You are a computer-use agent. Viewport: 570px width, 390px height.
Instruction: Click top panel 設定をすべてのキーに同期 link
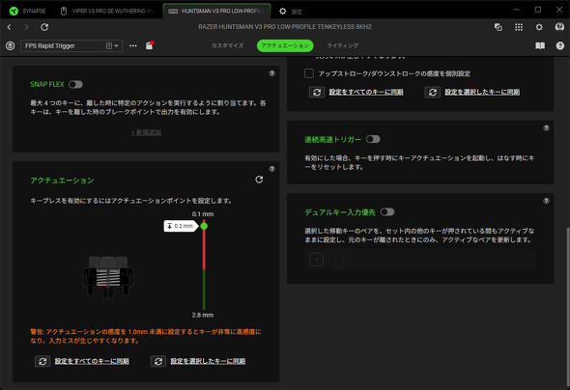tap(366, 92)
